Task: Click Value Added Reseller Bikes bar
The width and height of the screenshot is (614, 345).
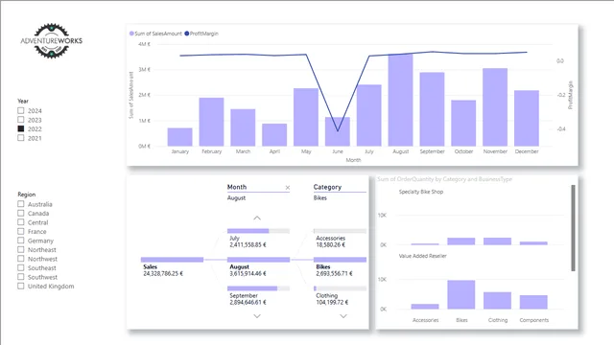Action: (x=461, y=294)
